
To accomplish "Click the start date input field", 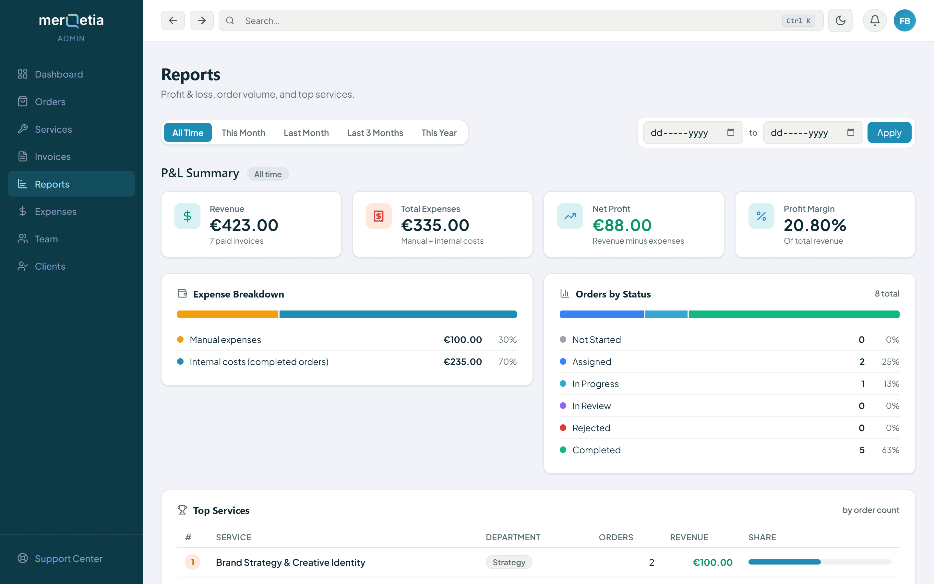I will (x=693, y=132).
